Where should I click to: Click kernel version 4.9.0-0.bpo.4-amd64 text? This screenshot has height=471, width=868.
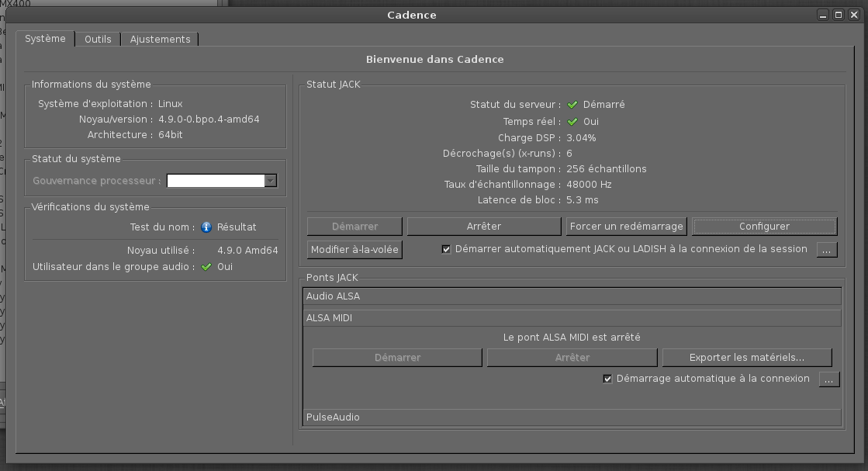[209, 119]
